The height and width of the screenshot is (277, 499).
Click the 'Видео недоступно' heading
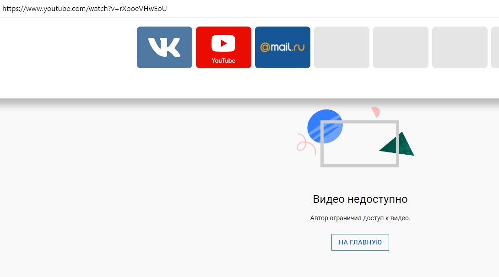(360, 199)
